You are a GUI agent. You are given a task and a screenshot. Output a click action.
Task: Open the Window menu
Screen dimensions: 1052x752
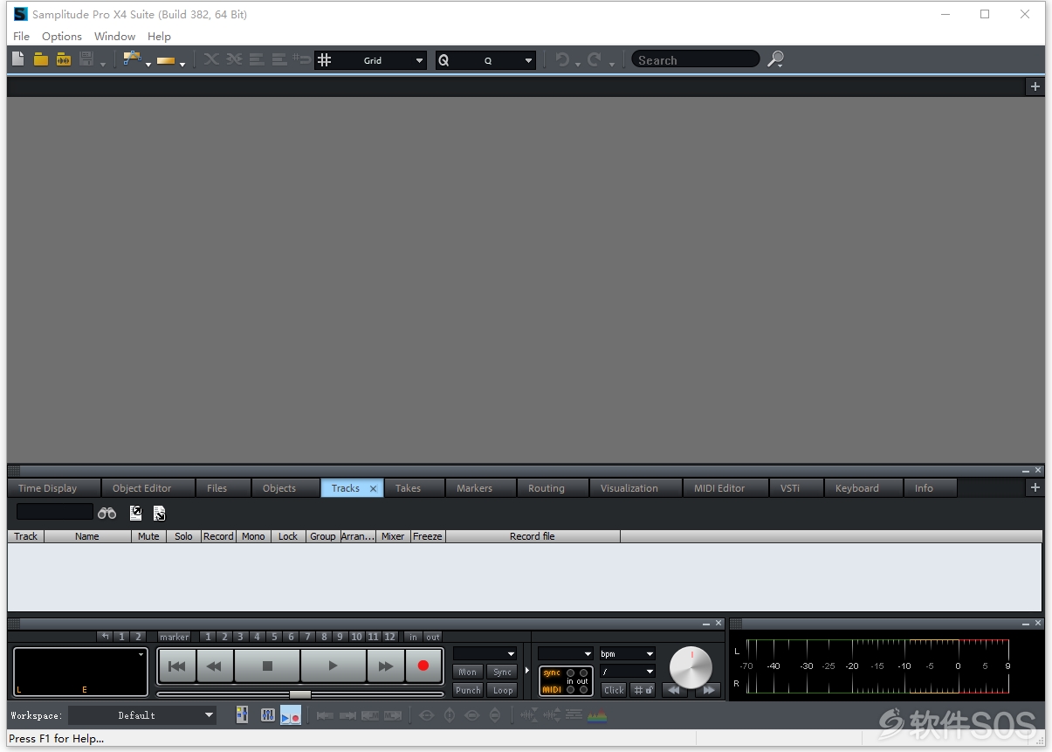(114, 36)
